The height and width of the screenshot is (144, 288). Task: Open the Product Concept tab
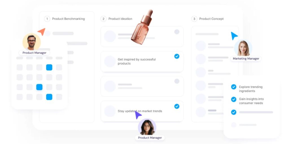click(x=211, y=19)
